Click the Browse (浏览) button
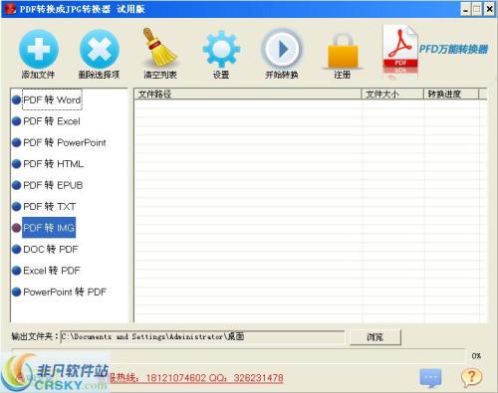 (x=375, y=337)
